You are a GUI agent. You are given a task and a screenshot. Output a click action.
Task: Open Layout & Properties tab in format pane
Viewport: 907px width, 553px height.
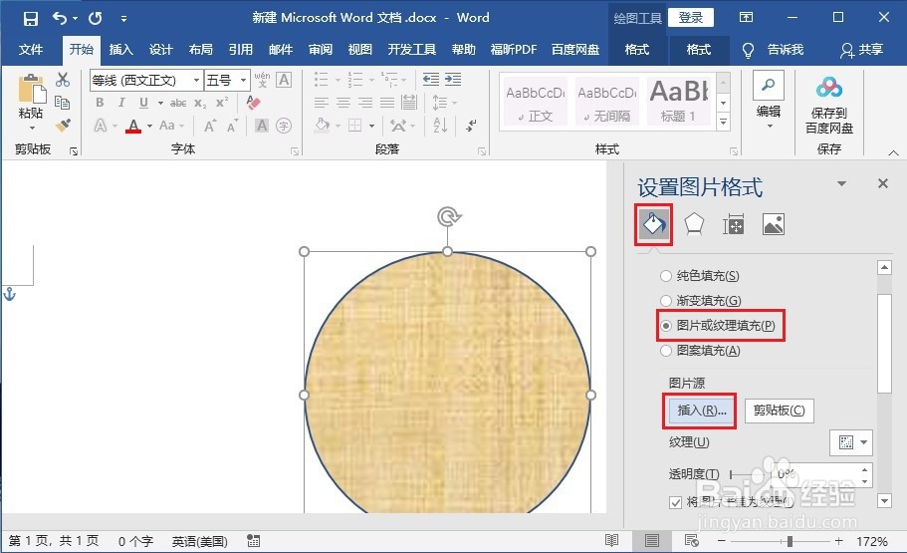[734, 224]
